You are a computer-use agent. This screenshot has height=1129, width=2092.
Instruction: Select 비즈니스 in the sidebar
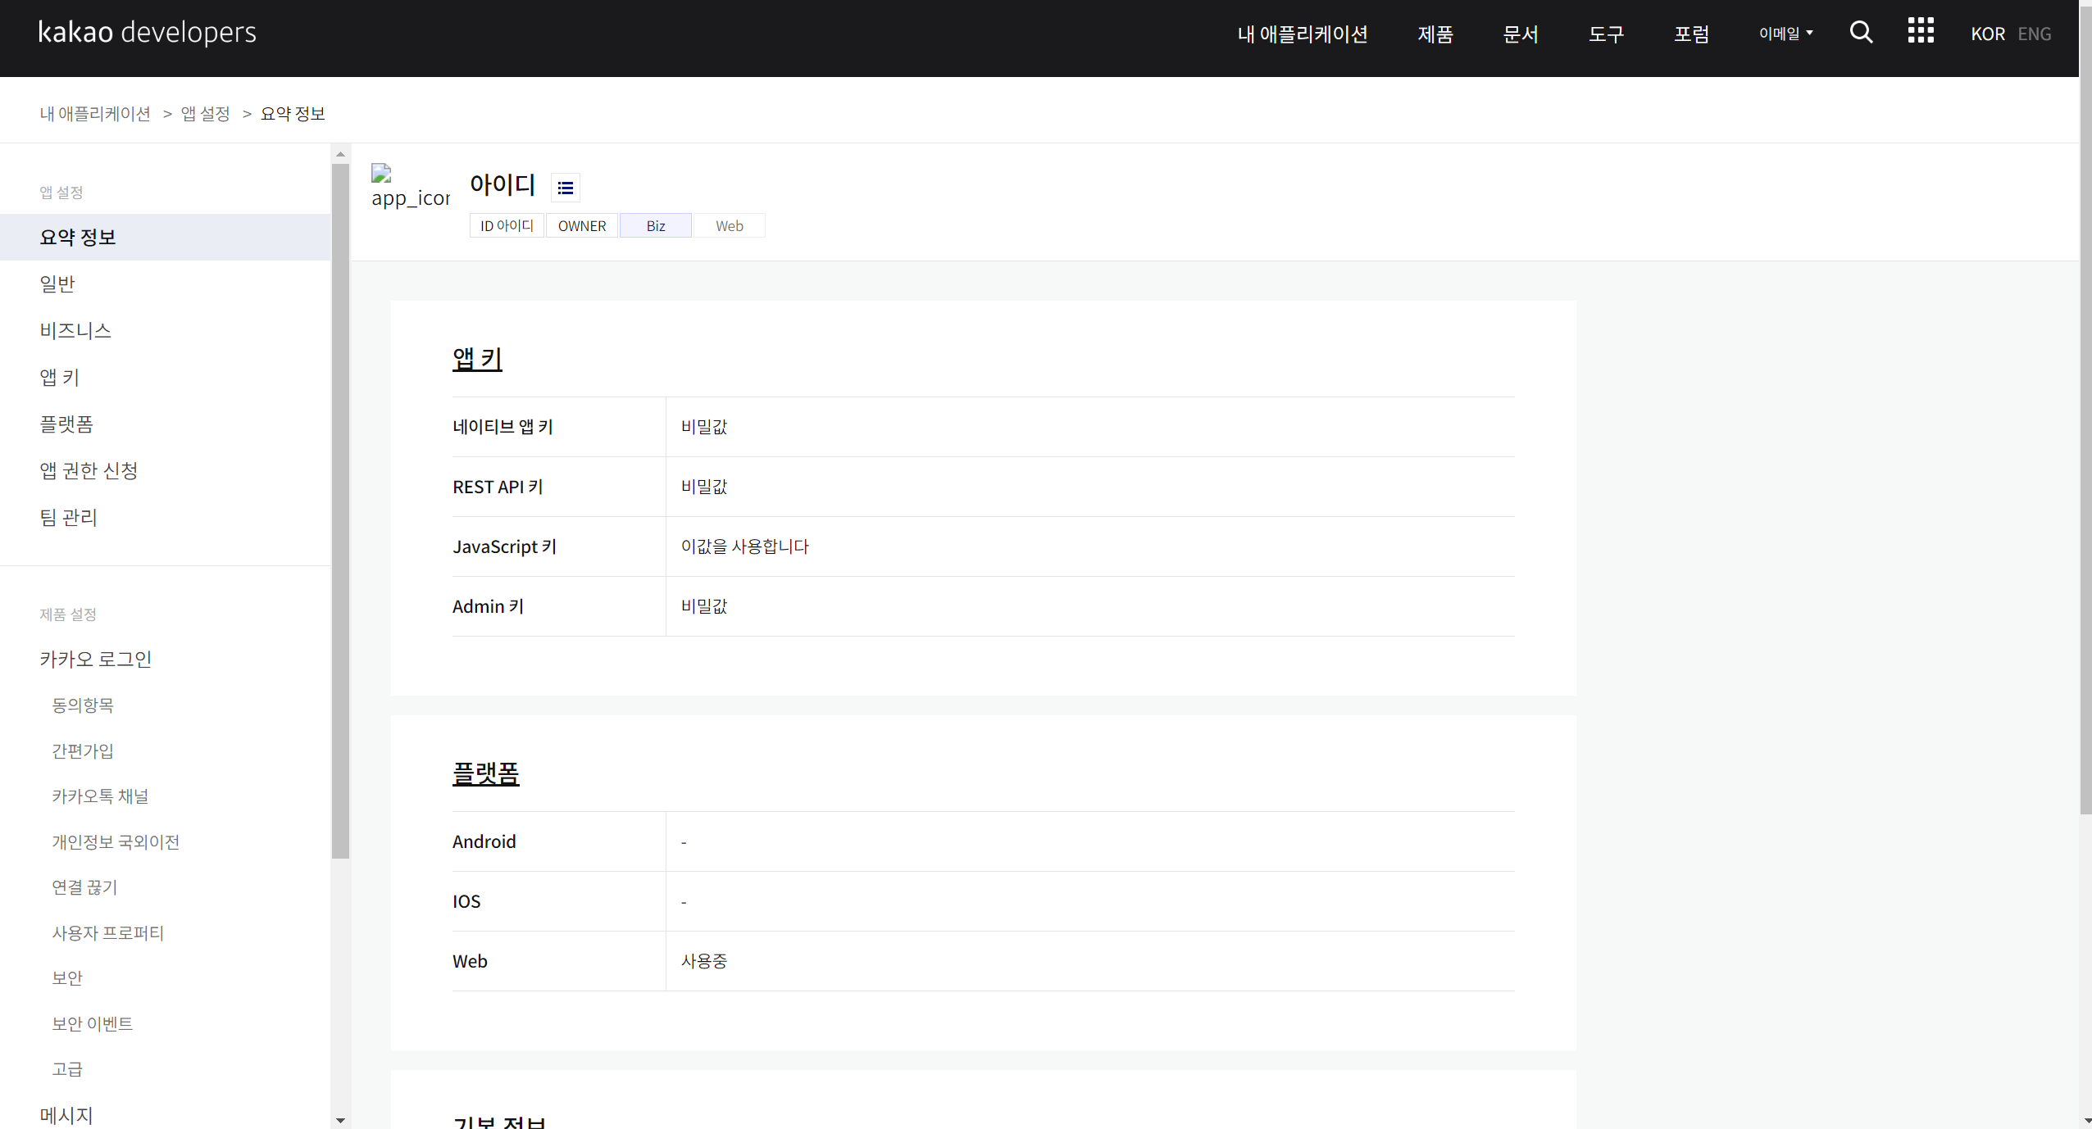click(75, 330)
